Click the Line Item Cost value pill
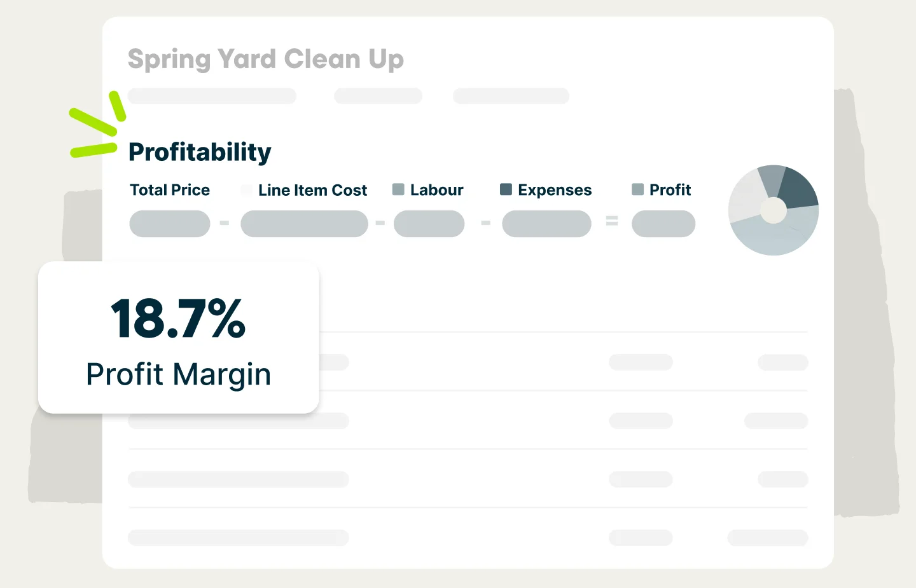Image resolution: width=916 pixels, height=588 pixels. (304, 224)
